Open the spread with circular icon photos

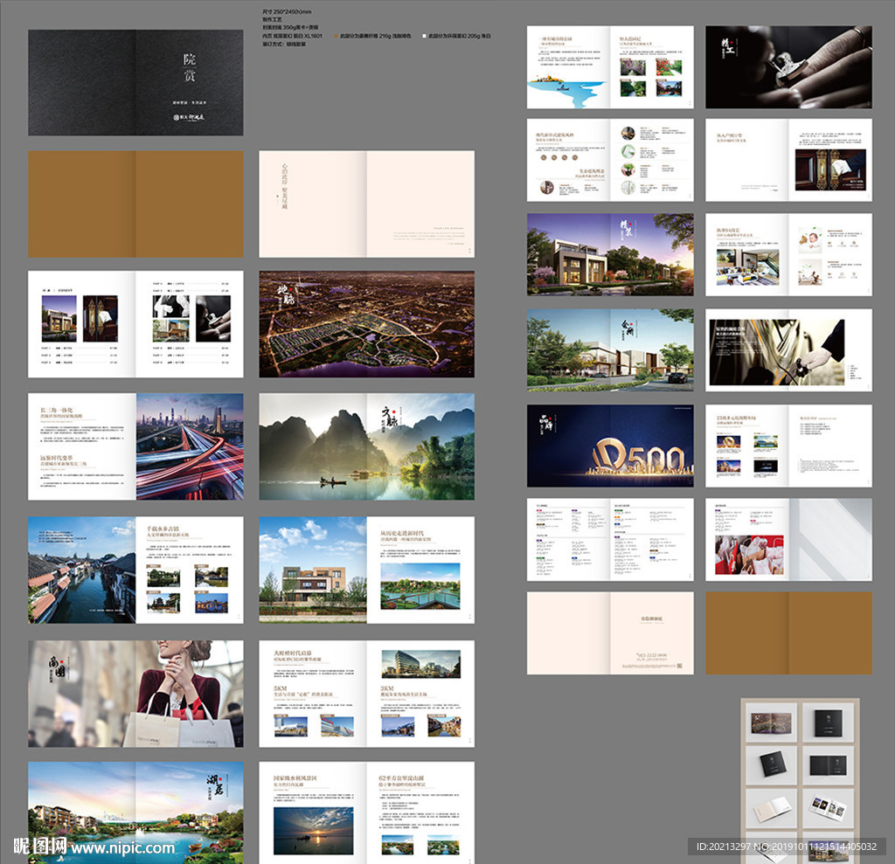tap(610, 160)
